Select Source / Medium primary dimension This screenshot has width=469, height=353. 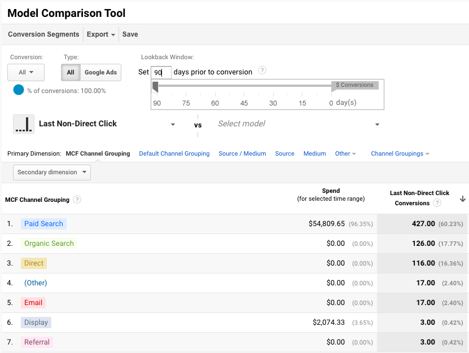(242, 153)
